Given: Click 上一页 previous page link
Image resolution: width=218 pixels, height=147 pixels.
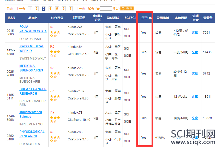Looking at the screenshot, I should pos(20,9).
